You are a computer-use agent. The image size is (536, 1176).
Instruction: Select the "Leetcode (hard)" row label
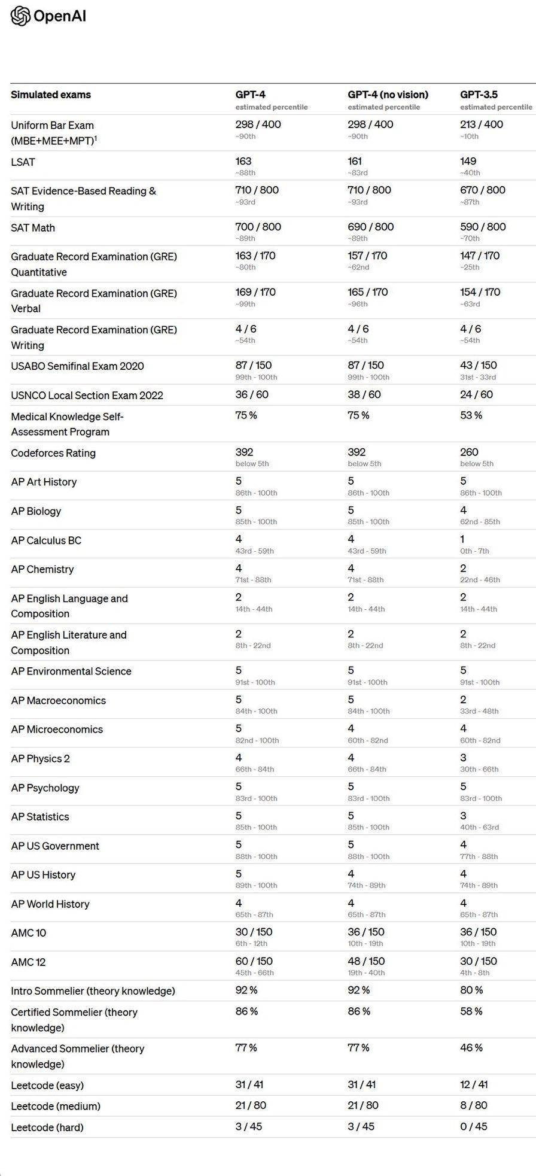[47, 1128]
